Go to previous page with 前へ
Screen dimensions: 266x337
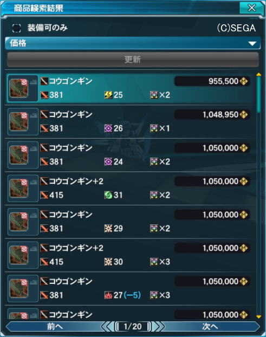tap(54, 327)
